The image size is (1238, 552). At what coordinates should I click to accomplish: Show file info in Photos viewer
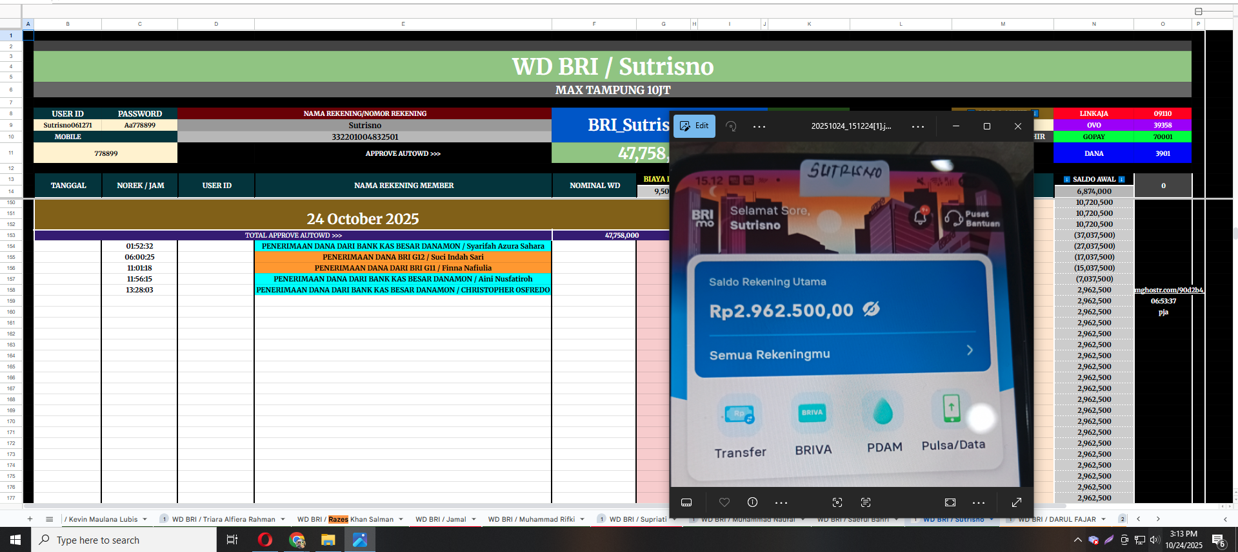(x=752, y=502)
